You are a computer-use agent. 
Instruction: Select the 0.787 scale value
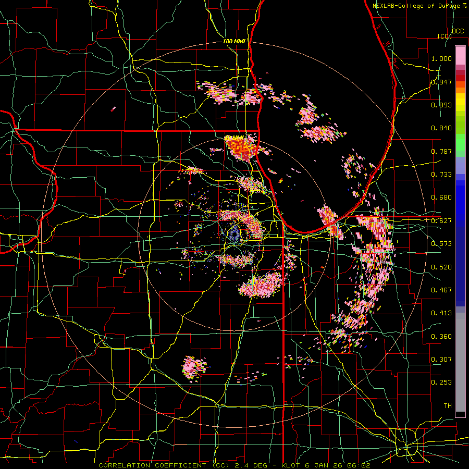(x=441, y=151)
